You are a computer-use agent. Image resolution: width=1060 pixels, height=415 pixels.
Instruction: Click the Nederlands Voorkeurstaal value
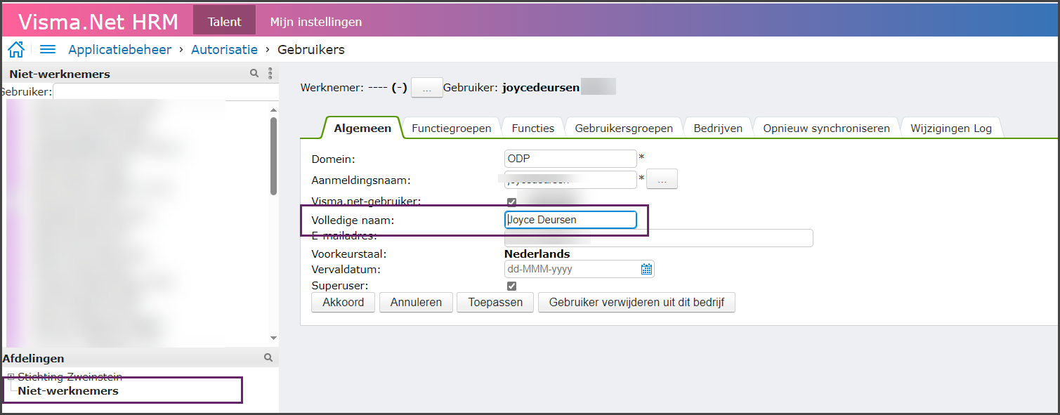tap(537, 253)
